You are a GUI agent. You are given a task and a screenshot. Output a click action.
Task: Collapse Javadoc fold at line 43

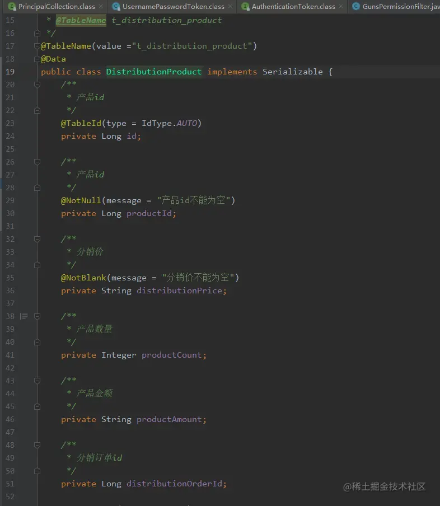37,381
